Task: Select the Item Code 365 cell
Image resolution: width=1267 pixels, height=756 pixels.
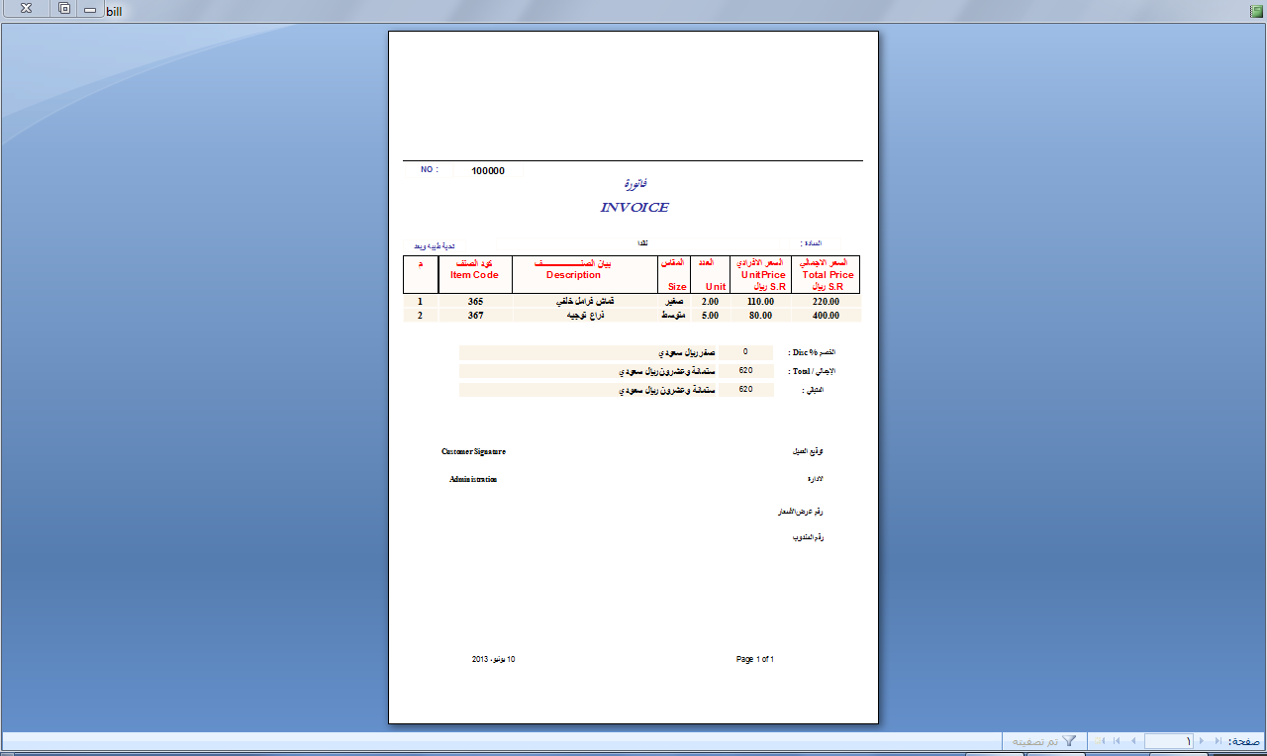Action: point(475,301)
